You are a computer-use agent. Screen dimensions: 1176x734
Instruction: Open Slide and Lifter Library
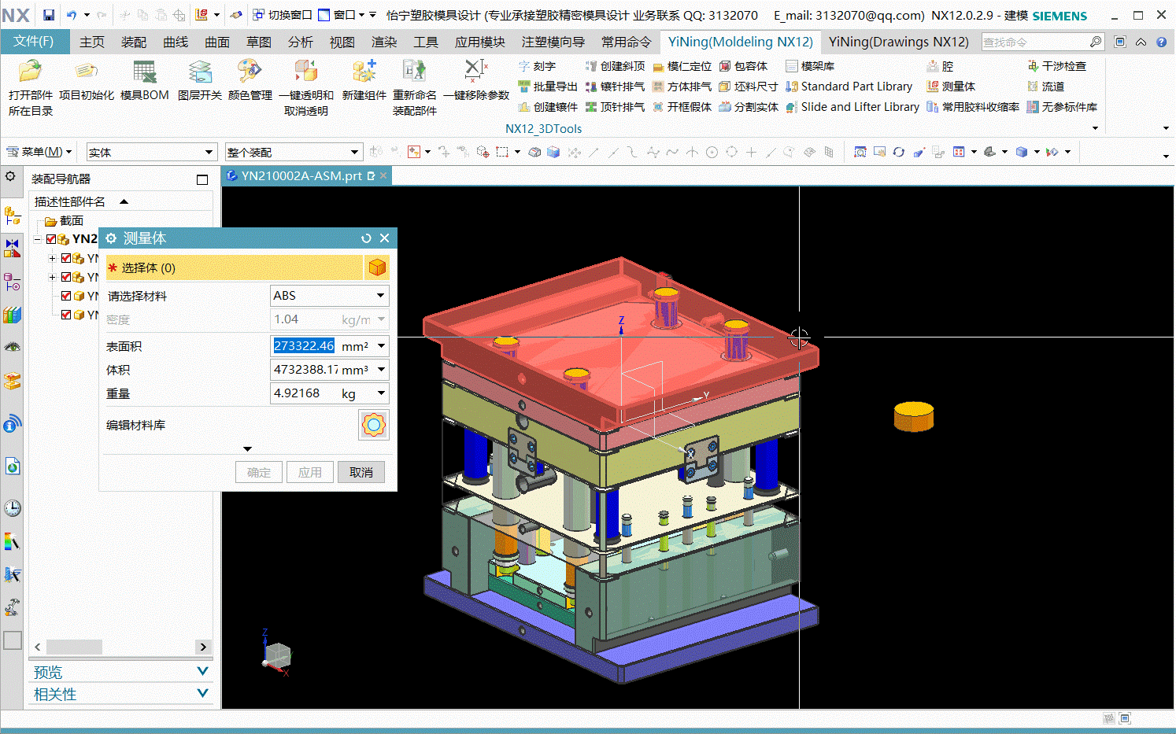point(852,107)
